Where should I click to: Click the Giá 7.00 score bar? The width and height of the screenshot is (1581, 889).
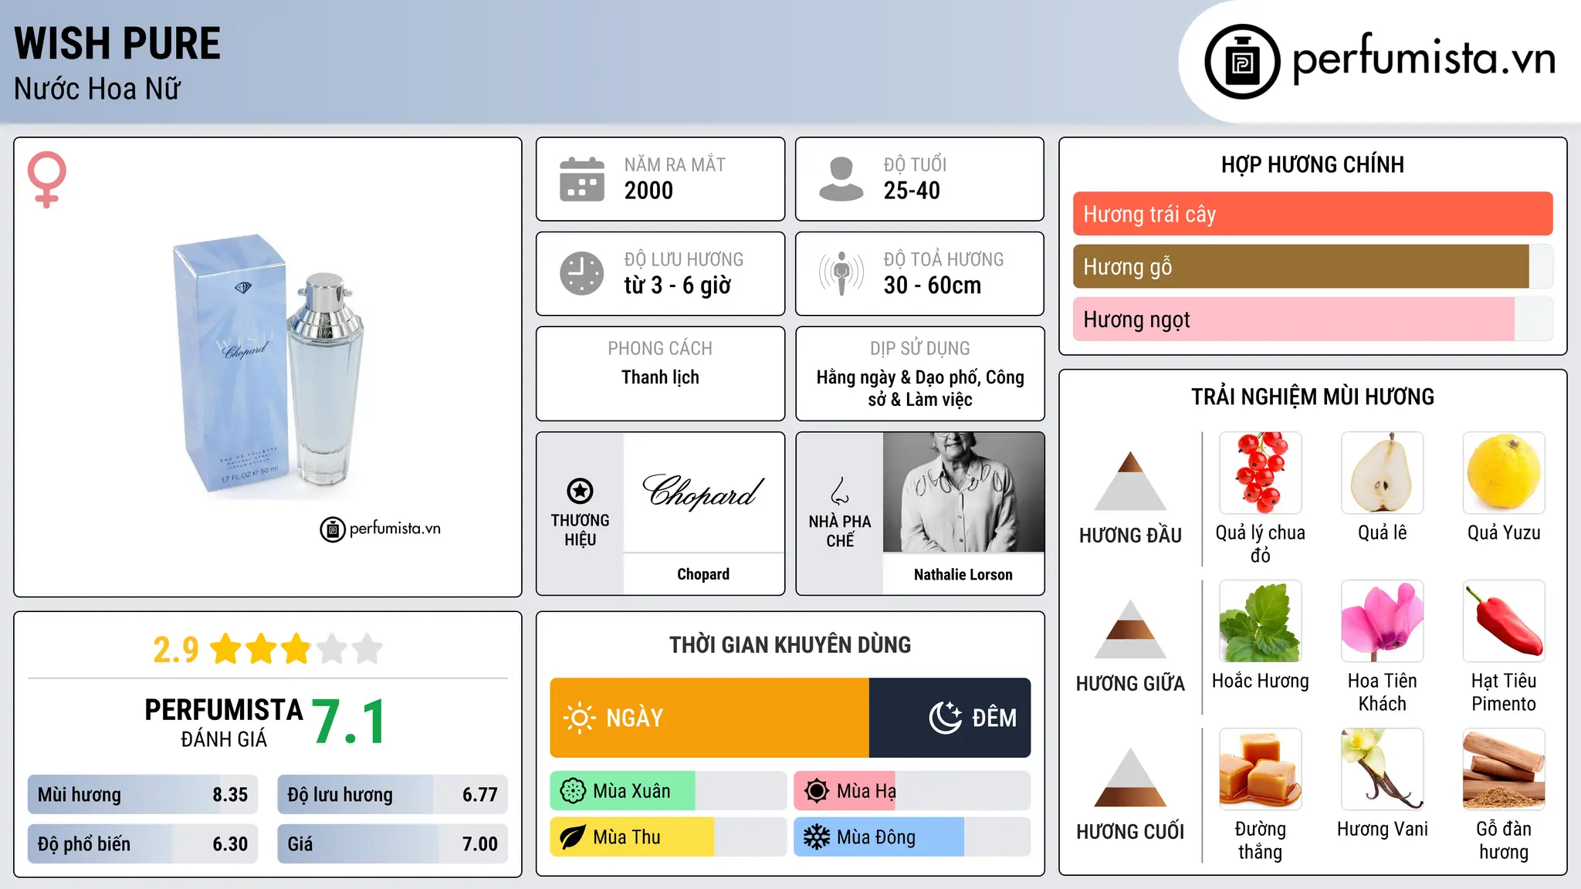tap(392, 843)
